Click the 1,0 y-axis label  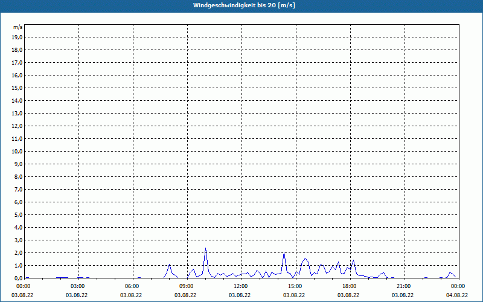coord(18,265)
